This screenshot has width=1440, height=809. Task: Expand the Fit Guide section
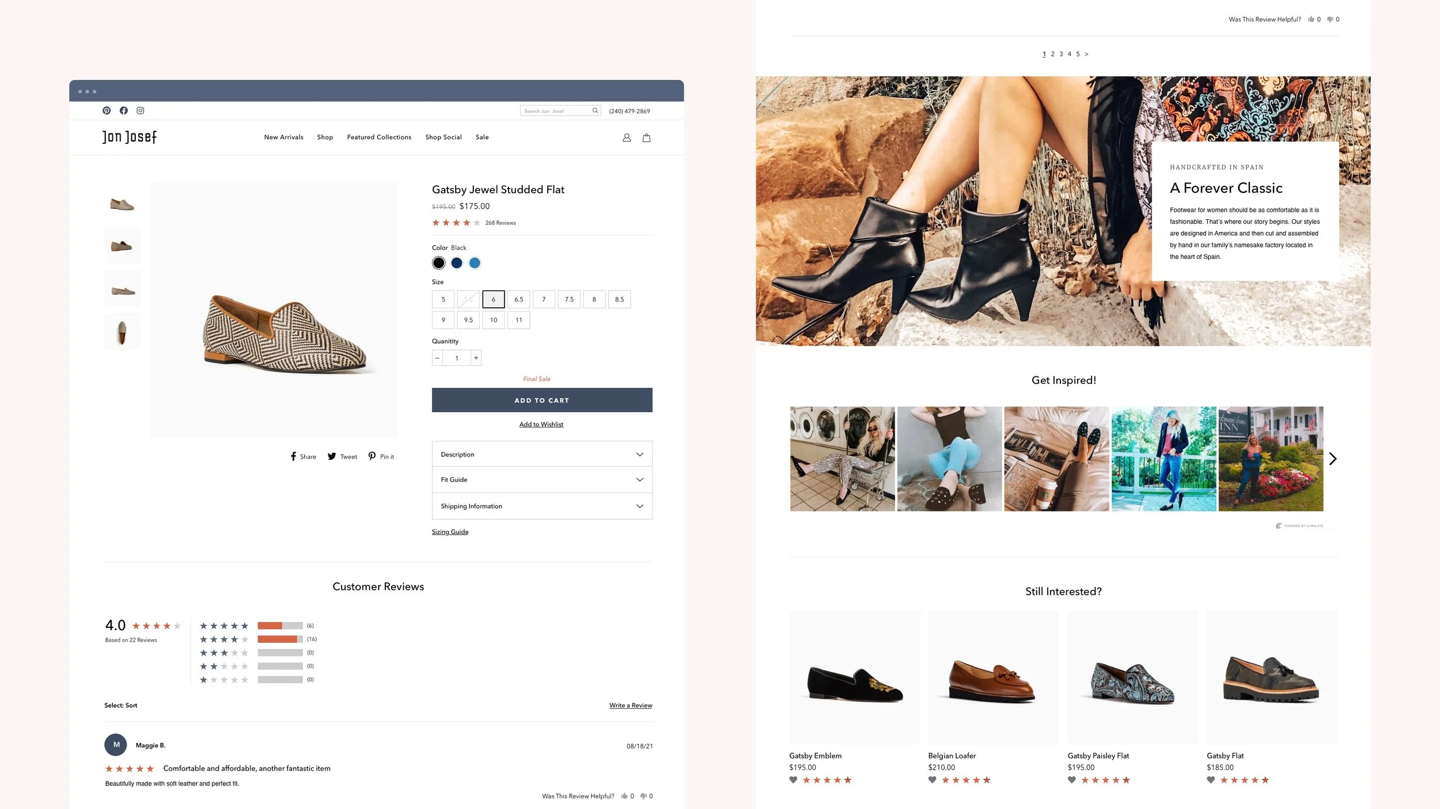click(x=541, y=479)
